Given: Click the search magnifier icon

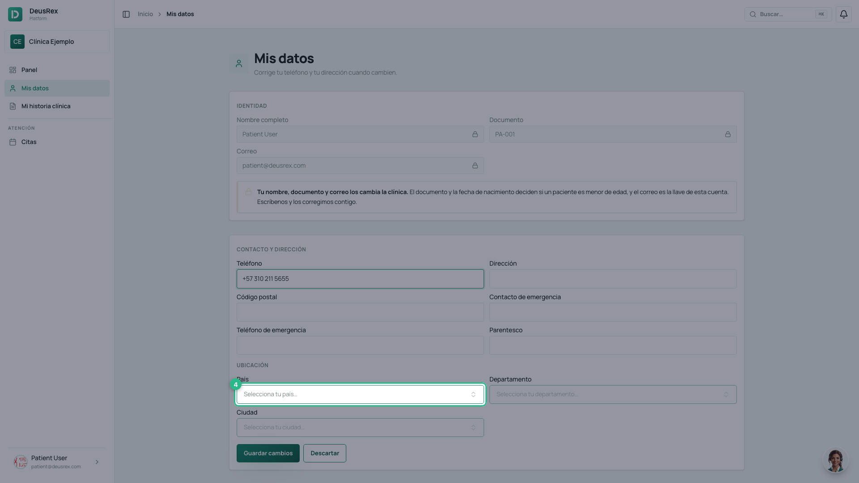Looking at the screenshot, I should 753,14.
